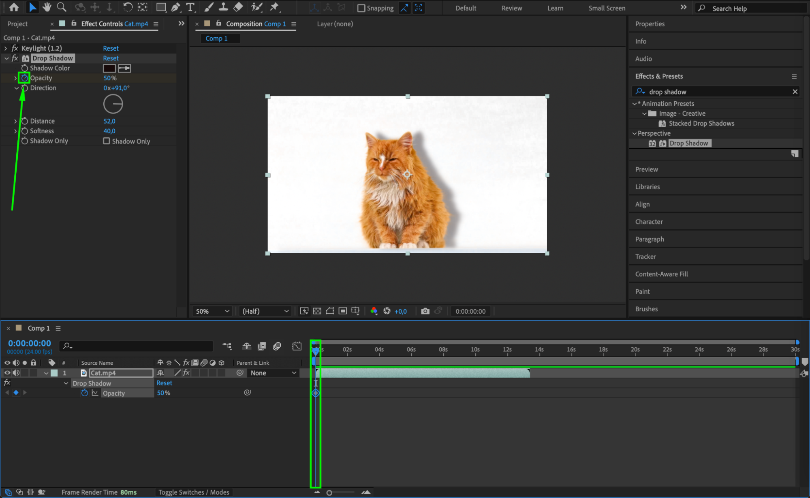Click Toggle Switches / Modes button
The height and width of the screenshot is (498, 810).
click(x=194, y=492)
